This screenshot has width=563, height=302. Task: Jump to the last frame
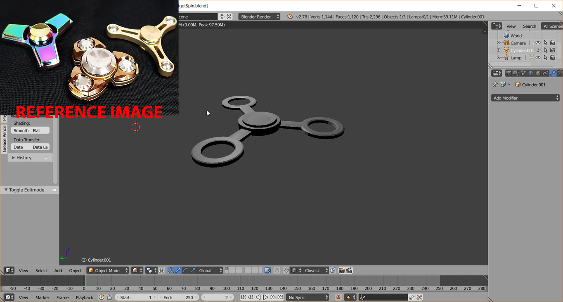[x=281, y=297]
